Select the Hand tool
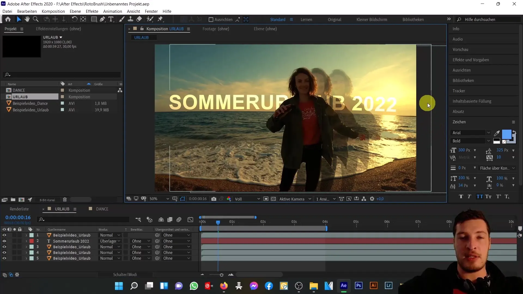The height and width of the screenshot is (294, 523). pos(27,19)
